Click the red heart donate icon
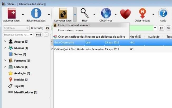 click(x=125, y=14)
